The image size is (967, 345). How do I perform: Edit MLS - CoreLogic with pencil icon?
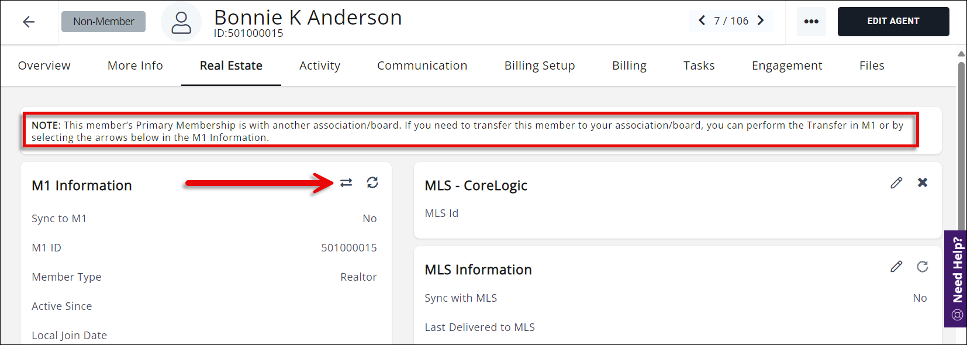pos(896,183)
